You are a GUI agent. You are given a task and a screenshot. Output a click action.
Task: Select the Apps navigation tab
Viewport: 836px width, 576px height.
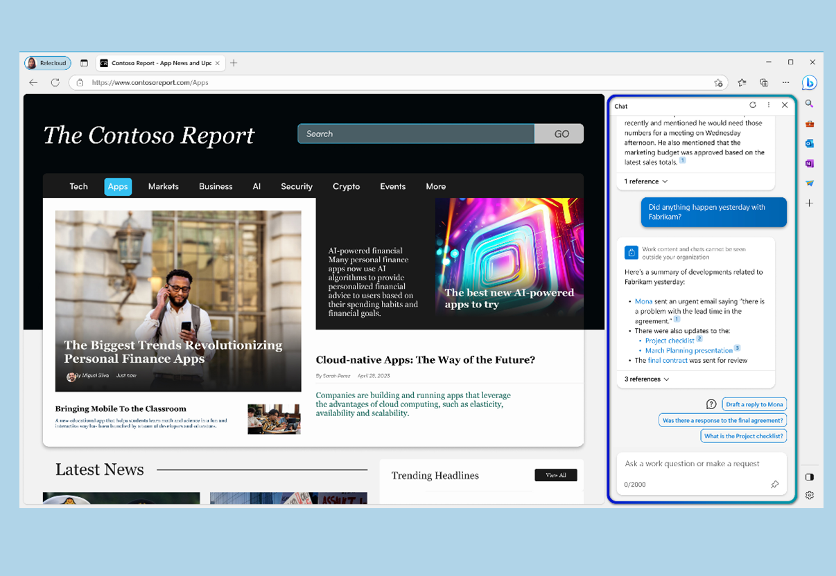click(118, 186)
